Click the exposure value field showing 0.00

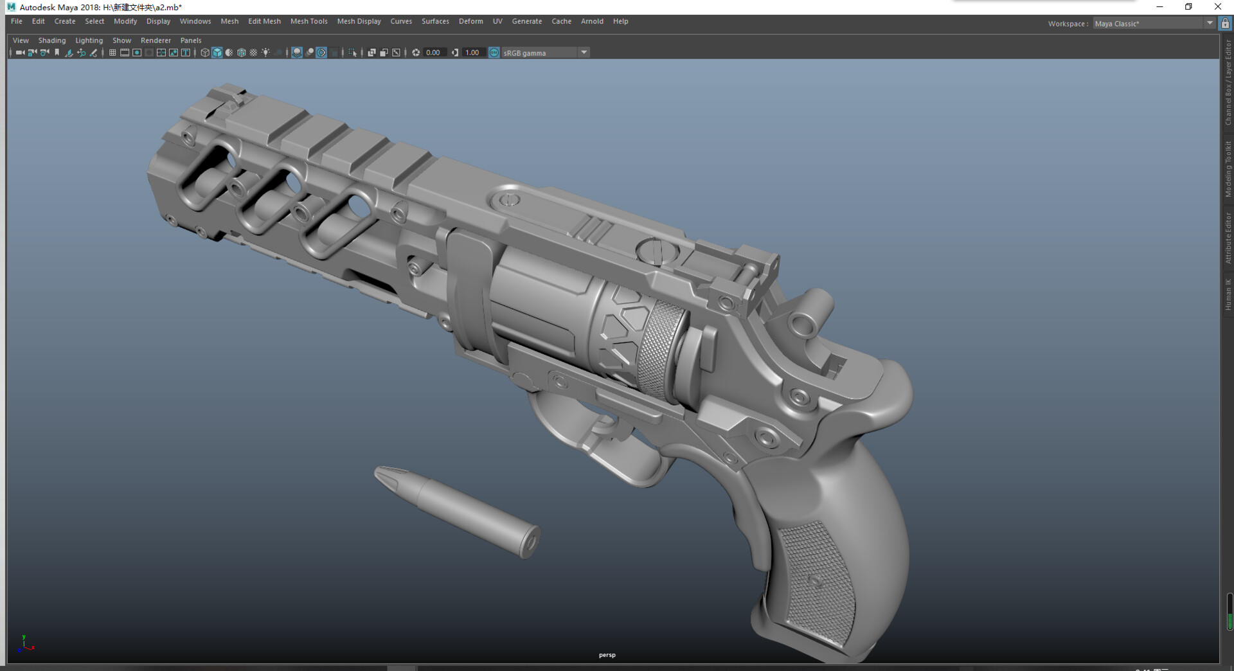(432, 53)
